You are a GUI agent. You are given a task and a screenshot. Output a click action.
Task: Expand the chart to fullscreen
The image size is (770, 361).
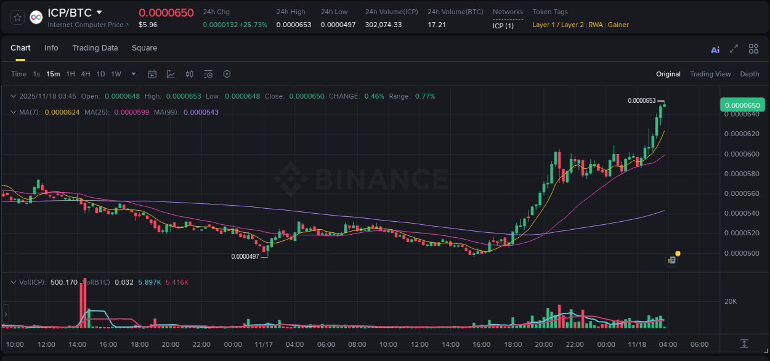[733, 49]
